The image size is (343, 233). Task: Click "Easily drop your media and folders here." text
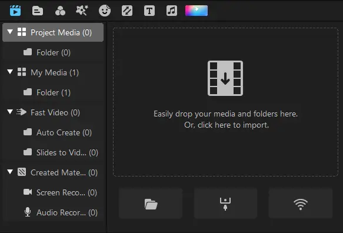click(225, 114)
